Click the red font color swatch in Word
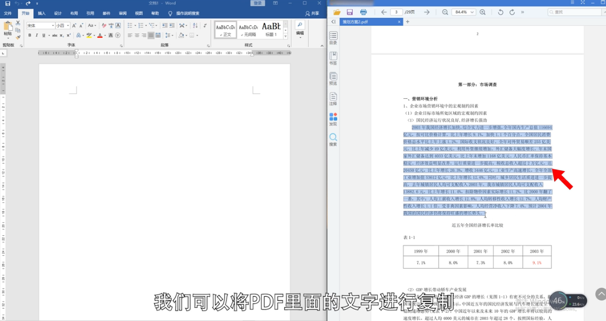The height and width of the screenshot is (321, 606). (x=100, y=36)
